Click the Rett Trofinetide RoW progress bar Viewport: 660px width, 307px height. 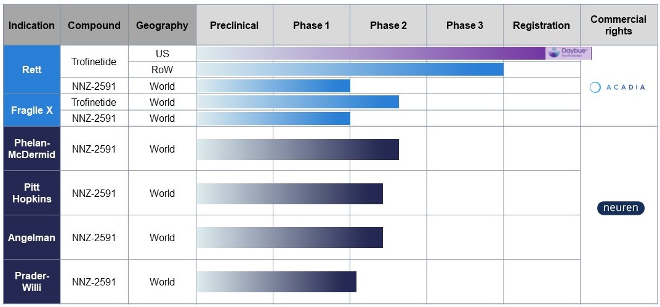[x=350, y=70]
